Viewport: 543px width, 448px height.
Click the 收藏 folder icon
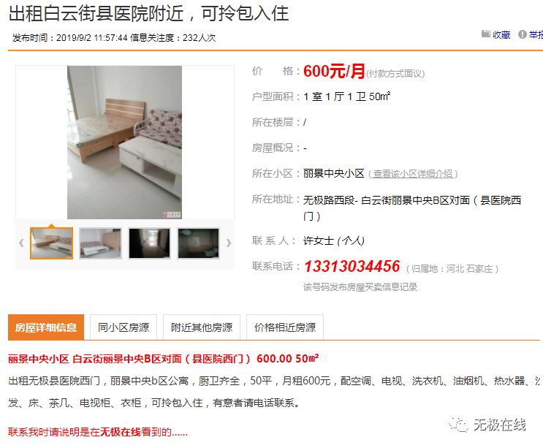(x=485, y=34)
